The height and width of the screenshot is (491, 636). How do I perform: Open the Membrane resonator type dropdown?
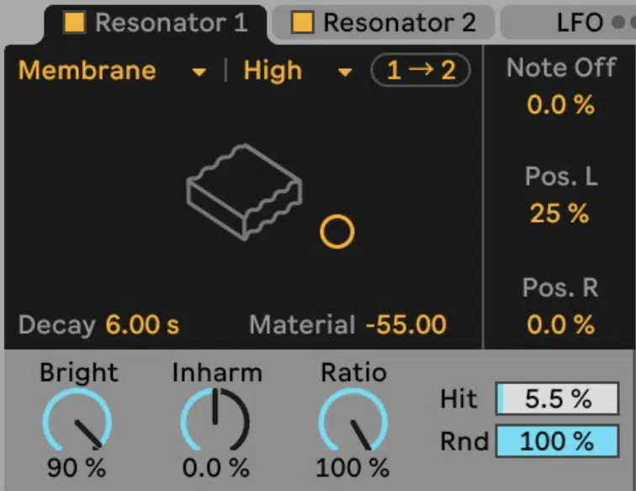pyautogui.click(x=113, y=71)
